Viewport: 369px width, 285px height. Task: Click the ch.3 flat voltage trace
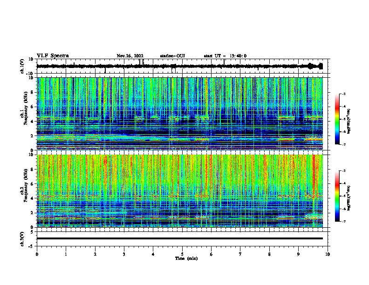(x=180, y=238)
